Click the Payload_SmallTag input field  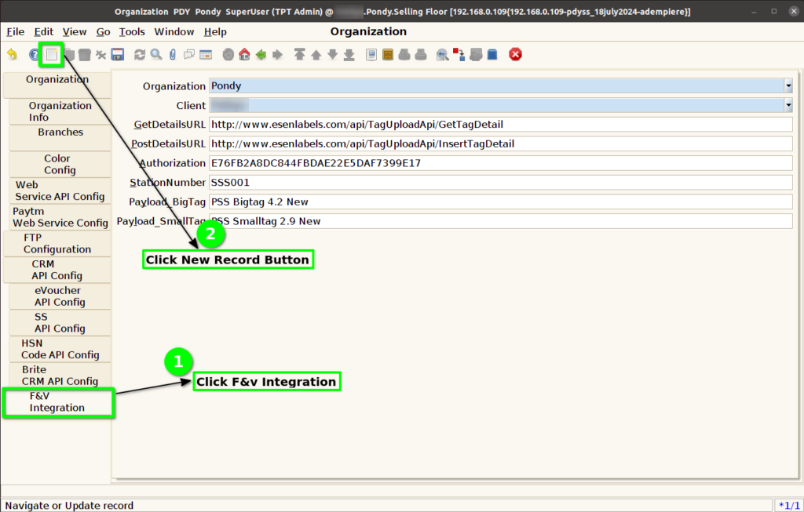(x=500, y=221)
